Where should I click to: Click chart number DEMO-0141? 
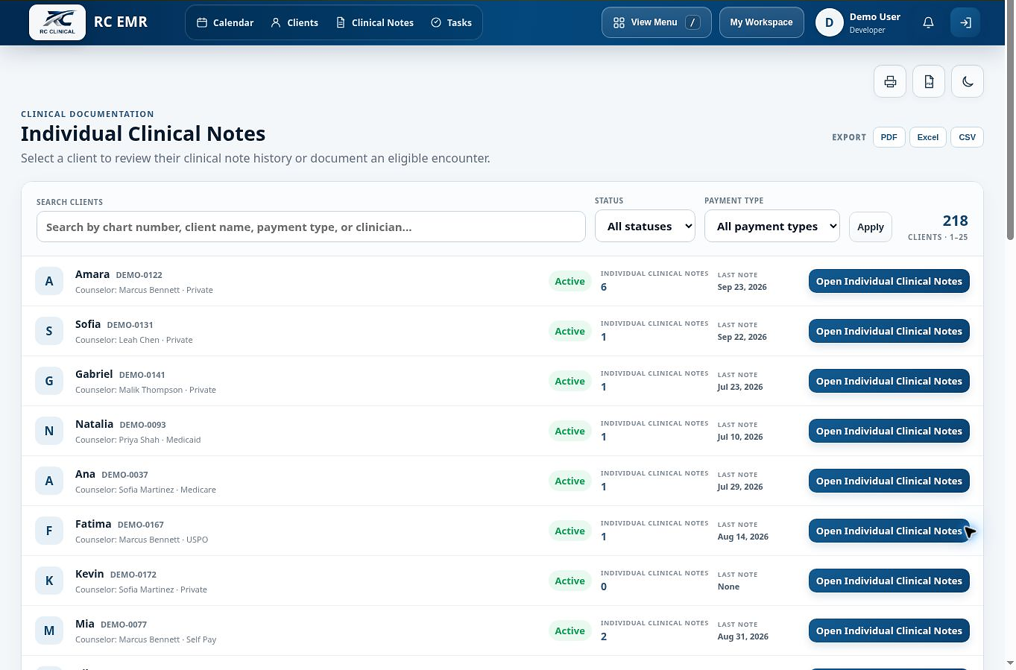(142, 375)
